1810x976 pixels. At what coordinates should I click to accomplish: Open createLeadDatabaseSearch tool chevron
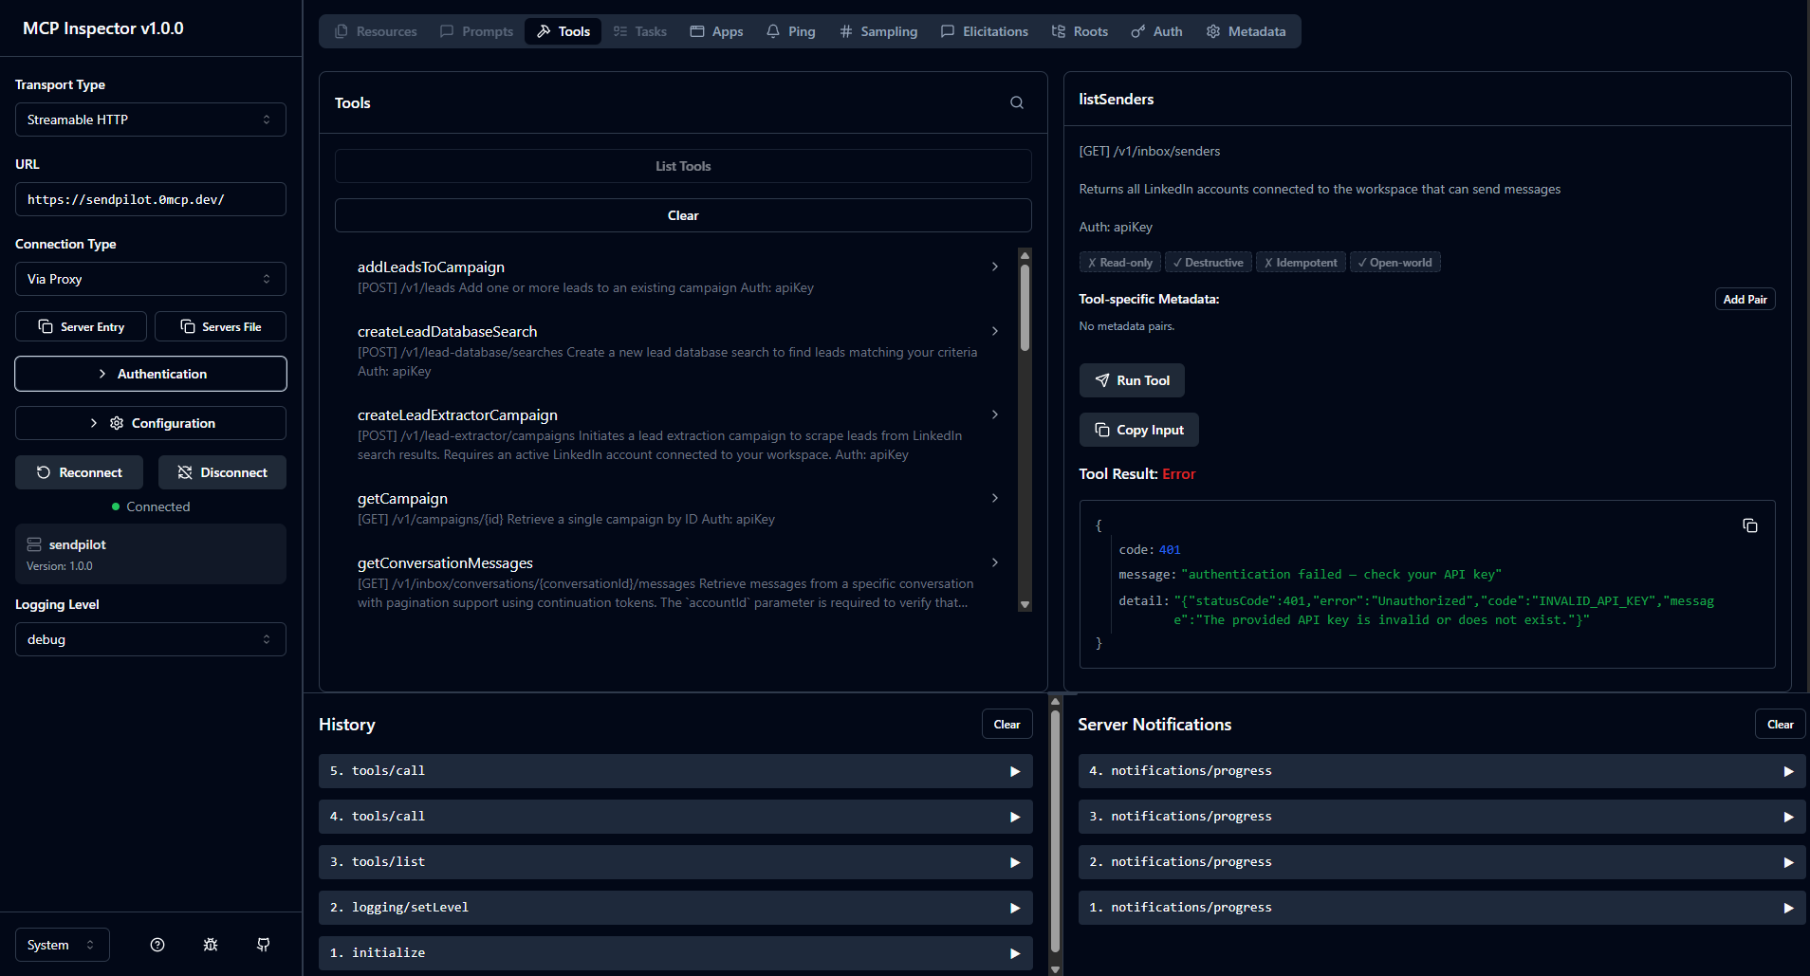point(994,331)
